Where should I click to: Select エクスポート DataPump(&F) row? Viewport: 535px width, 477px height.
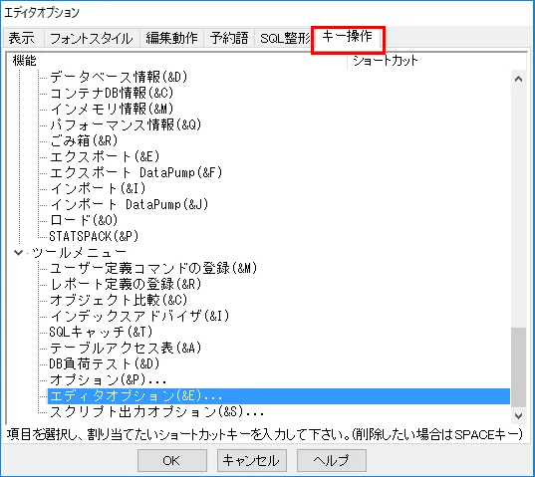[x=135, y=172]
